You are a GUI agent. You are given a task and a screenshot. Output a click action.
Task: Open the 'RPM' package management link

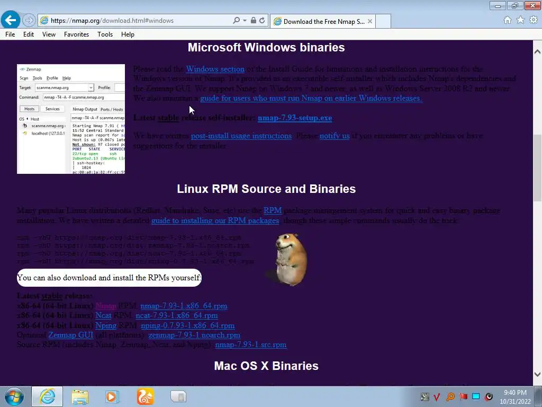(273, 210)
